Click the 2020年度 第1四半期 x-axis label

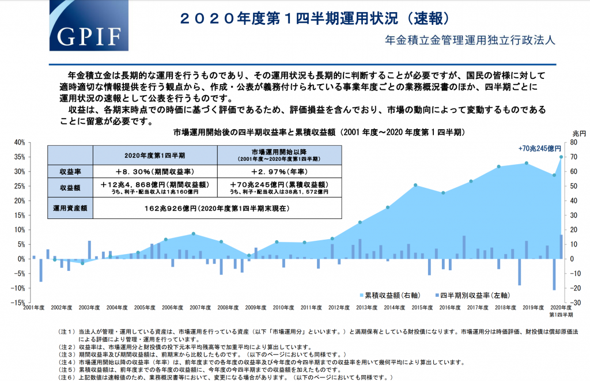(561, 311)
